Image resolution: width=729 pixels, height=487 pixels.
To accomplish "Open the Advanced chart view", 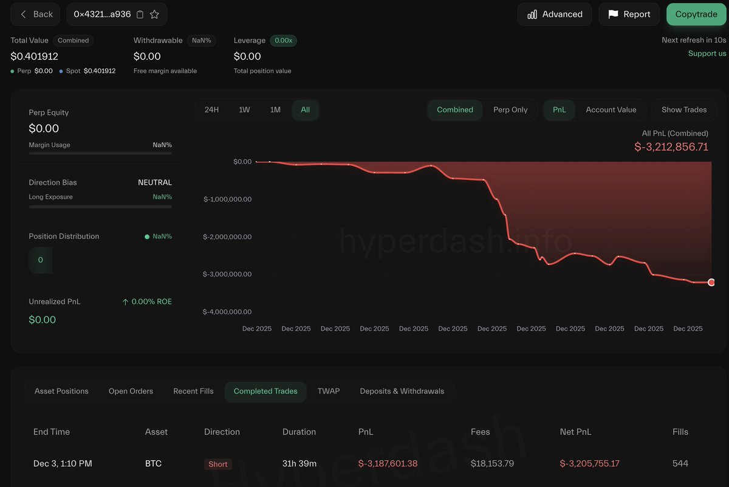I will point(555,15).
